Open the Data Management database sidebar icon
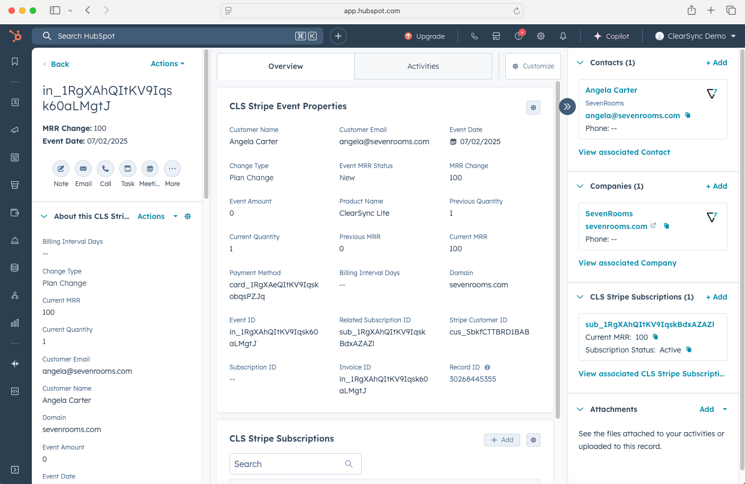This screenshot has width=745, height=484. pos(15,268)
